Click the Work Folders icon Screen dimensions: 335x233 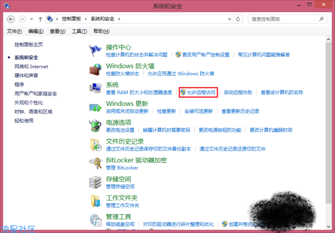coord(95,201)
